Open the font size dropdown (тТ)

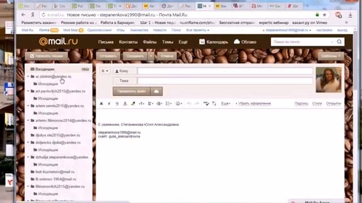point(141,104)
